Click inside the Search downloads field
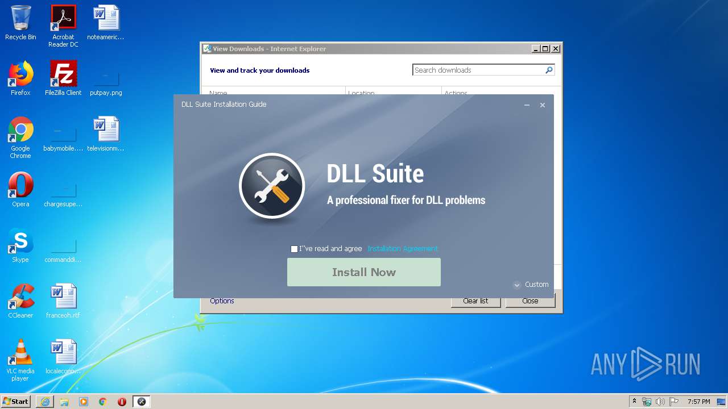Image resolution: width=728 pixels, height=409 pixels. click(478, 70)
